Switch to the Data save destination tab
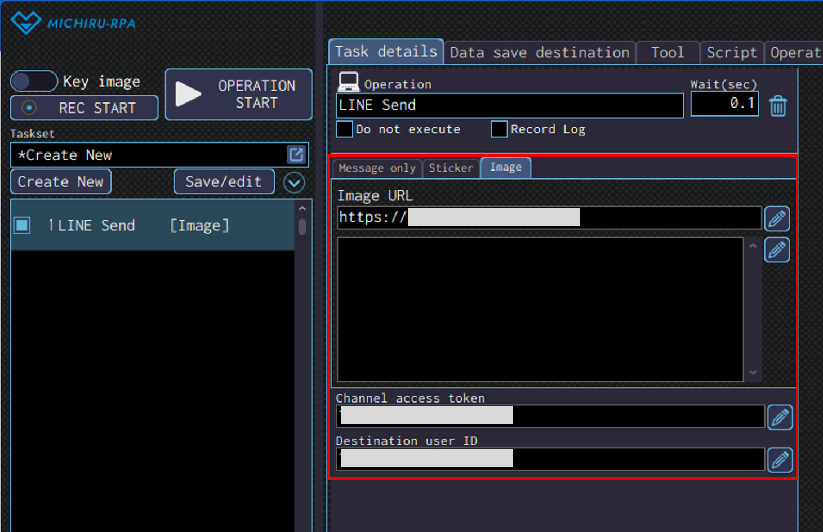The width and height of the screenshot is (823, 532). 539,53
